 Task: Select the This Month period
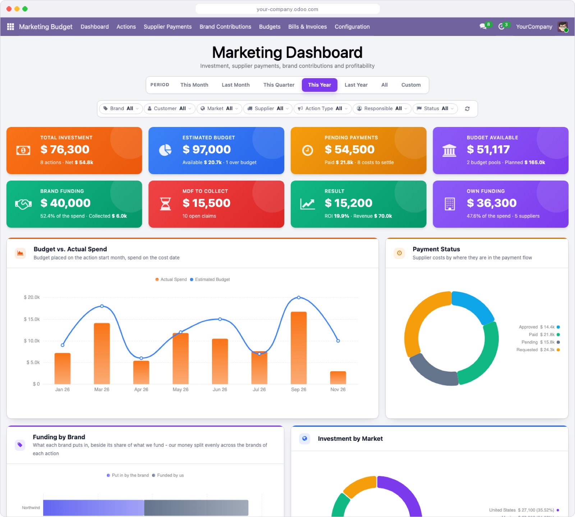coord(194,85)
